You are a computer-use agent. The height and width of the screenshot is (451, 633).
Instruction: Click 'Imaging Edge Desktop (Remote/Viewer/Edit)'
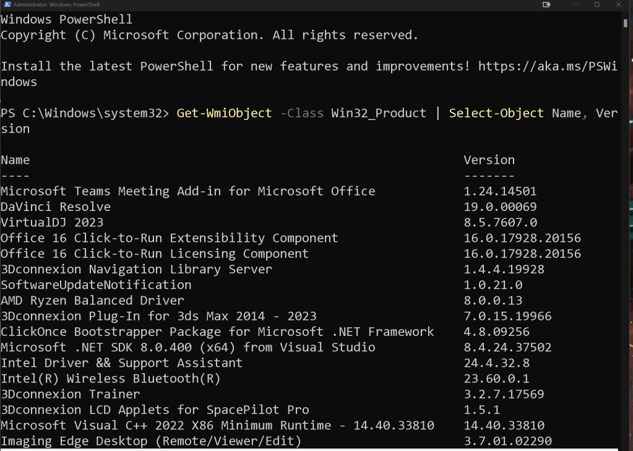pyautogui.click(x=151, y=441)
